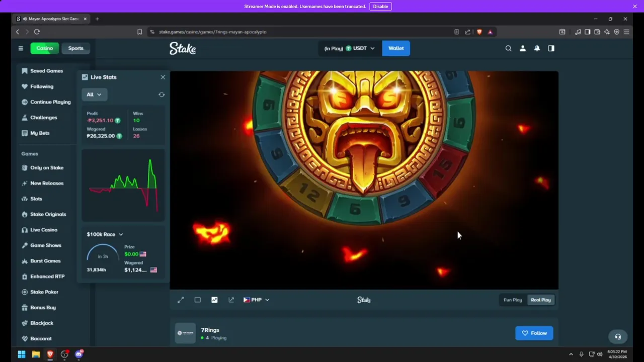Open the notifications bell
This screenshot has height=362, width=644.
tap(537, 48)
